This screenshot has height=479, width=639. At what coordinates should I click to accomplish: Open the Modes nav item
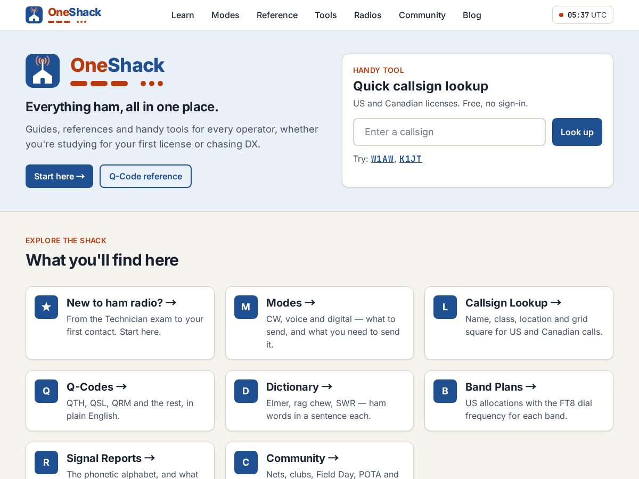(x=225, y=15)
